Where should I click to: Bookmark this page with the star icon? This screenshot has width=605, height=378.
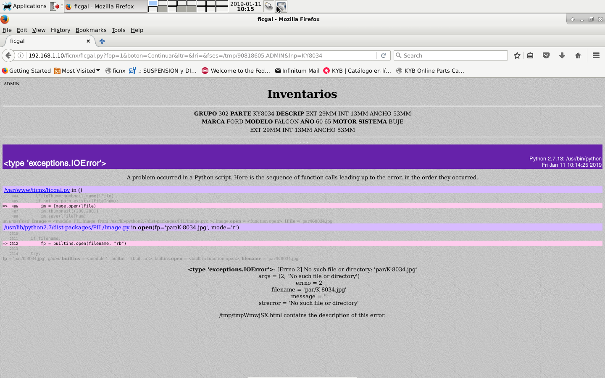pyautogui.click(x=517, y=55)
